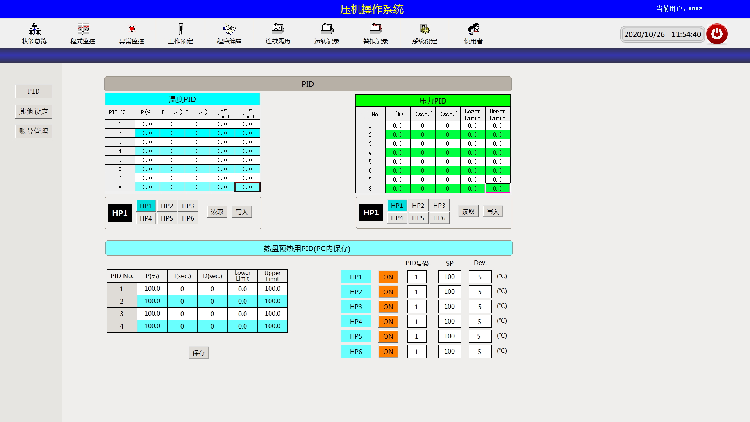Open 程式监控 program monitoring icon
Viewport: 750px width, 422px height.
click(83, 30)
